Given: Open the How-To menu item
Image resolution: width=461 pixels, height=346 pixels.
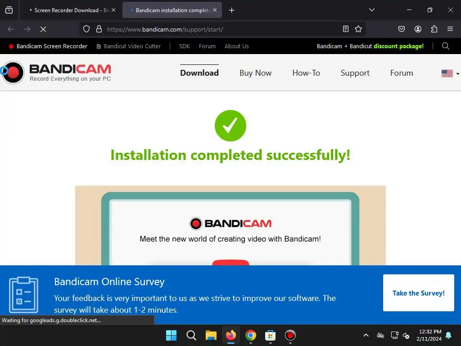Looking at the screenshot, I should [306, 73].
